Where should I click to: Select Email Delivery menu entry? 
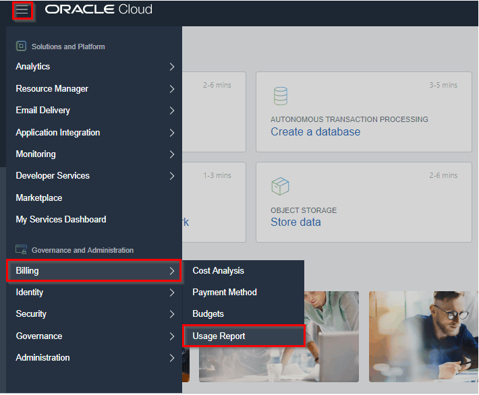click(94, 111)
